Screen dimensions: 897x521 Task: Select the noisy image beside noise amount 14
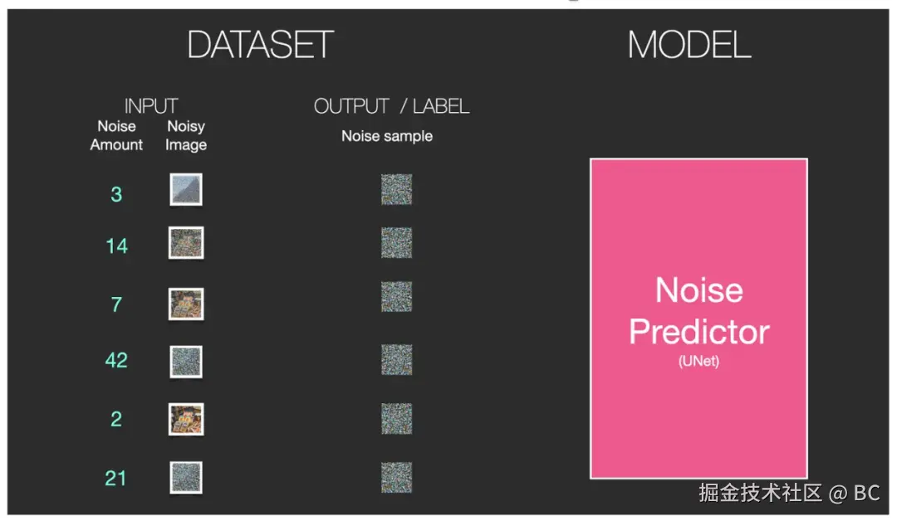(x=186, y=243)
